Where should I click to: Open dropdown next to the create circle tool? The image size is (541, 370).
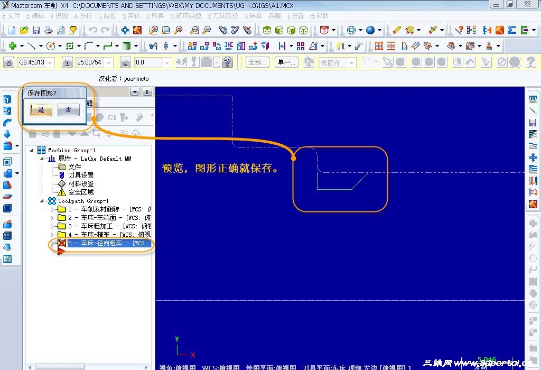pos(60,45)
